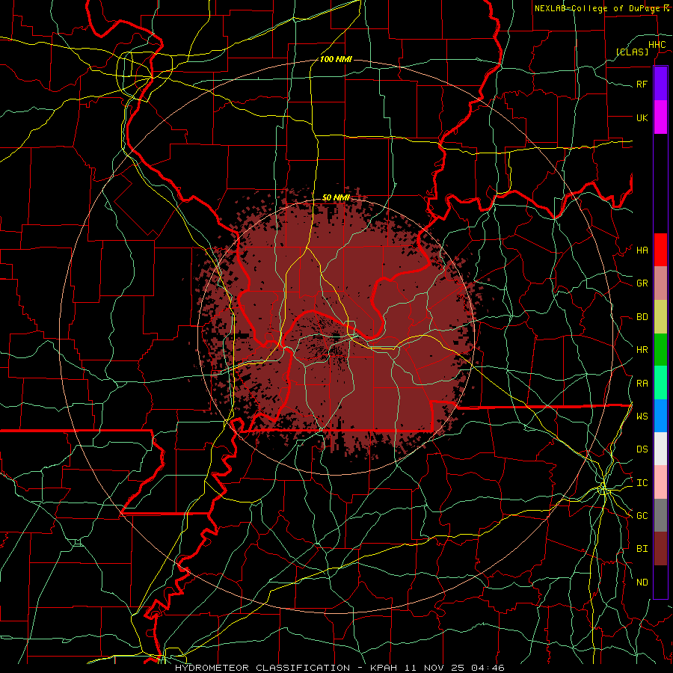Image resolution: width=673 pixels, height=673 pixels.
Task: Click the [CLAS] units label
Action: point(632,52)
